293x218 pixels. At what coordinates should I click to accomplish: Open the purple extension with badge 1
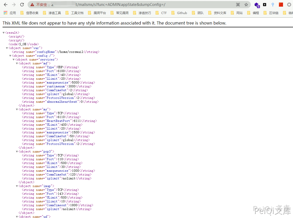[x=256, y=5]
